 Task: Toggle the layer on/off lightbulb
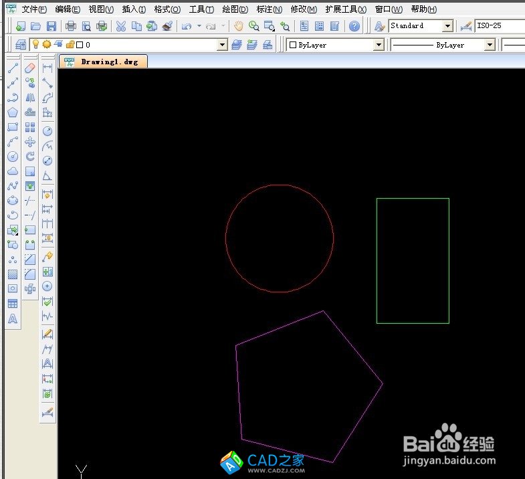pyautogui.click(x=36, y=44)
